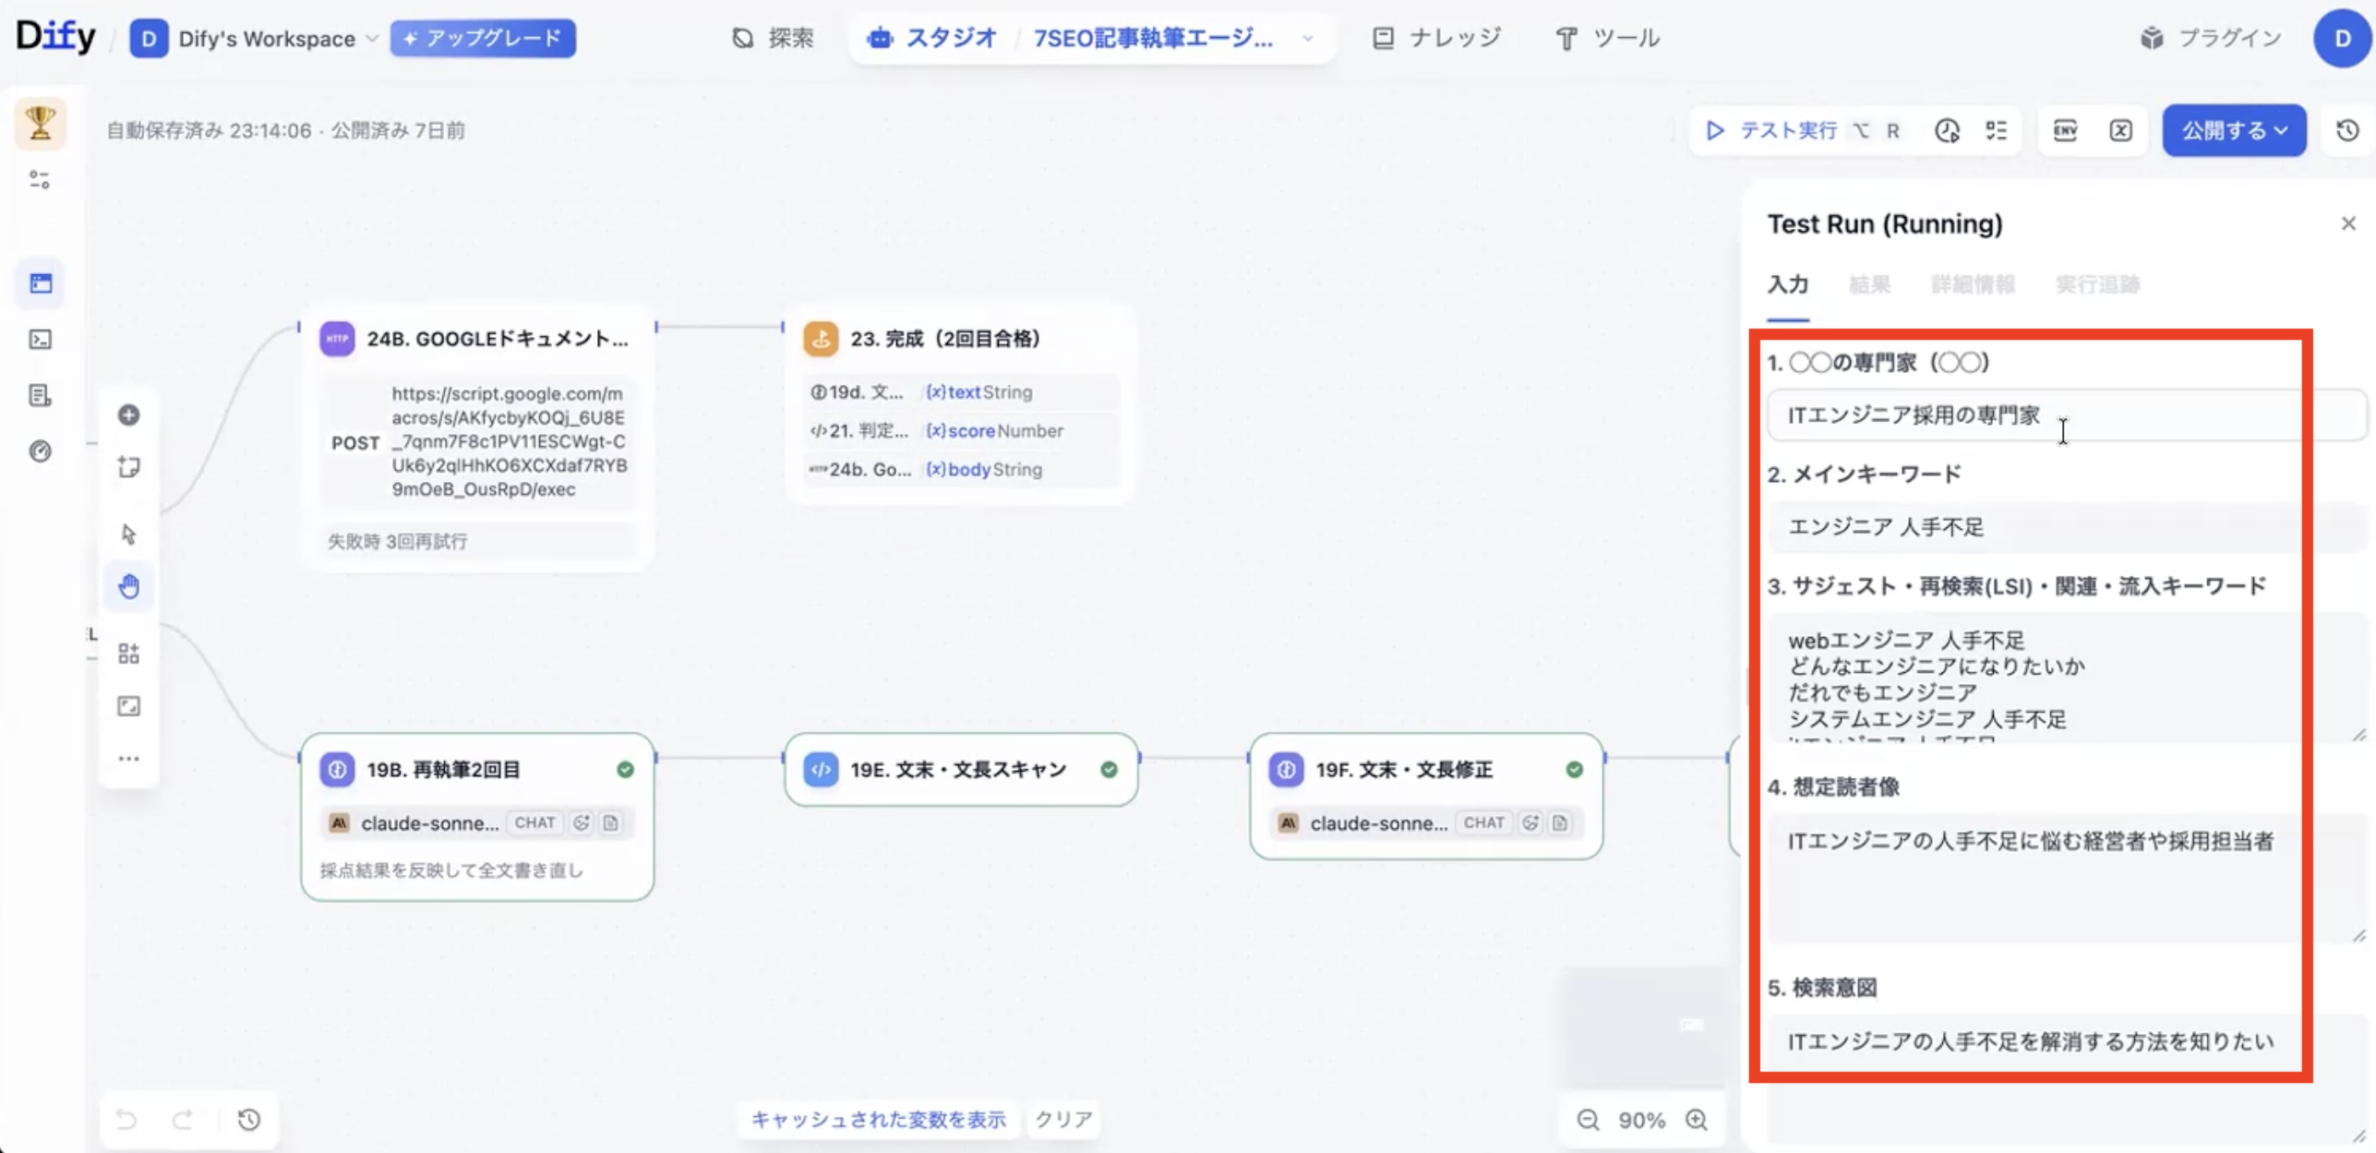Open the conversation variables (x) icon
The image size is (2376, 1153).
(x=2120, y=130)
